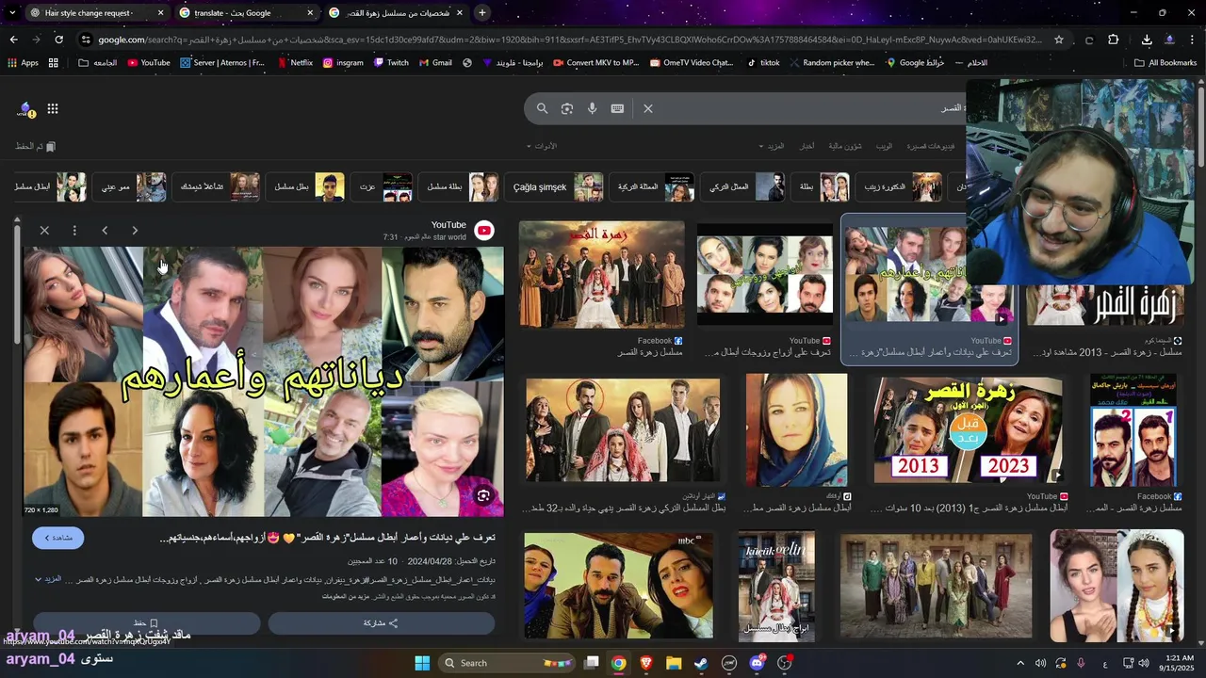The height and width of the screenshot is (678, 1206).
Task: Close the translate Google tab
Action: tap(310, 13)
